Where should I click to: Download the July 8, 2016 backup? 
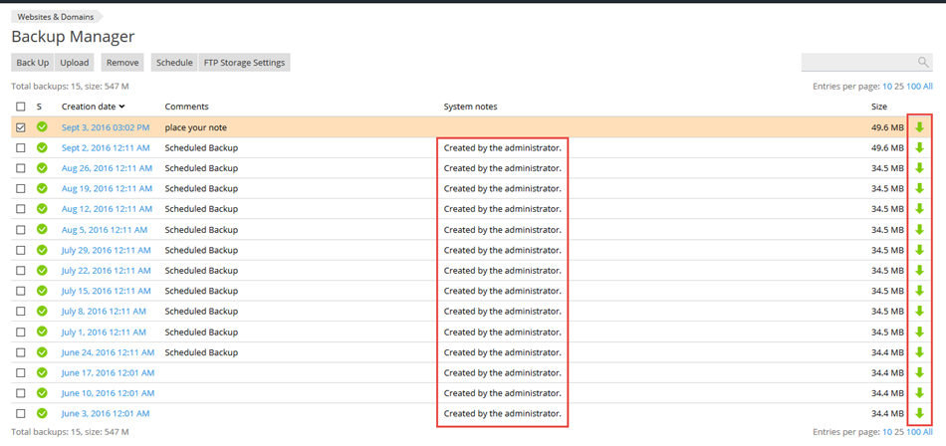coord(919,312)
